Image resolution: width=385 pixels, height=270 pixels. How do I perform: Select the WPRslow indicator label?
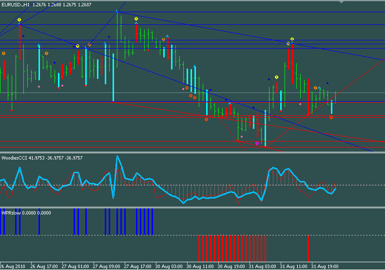(11, 213)
